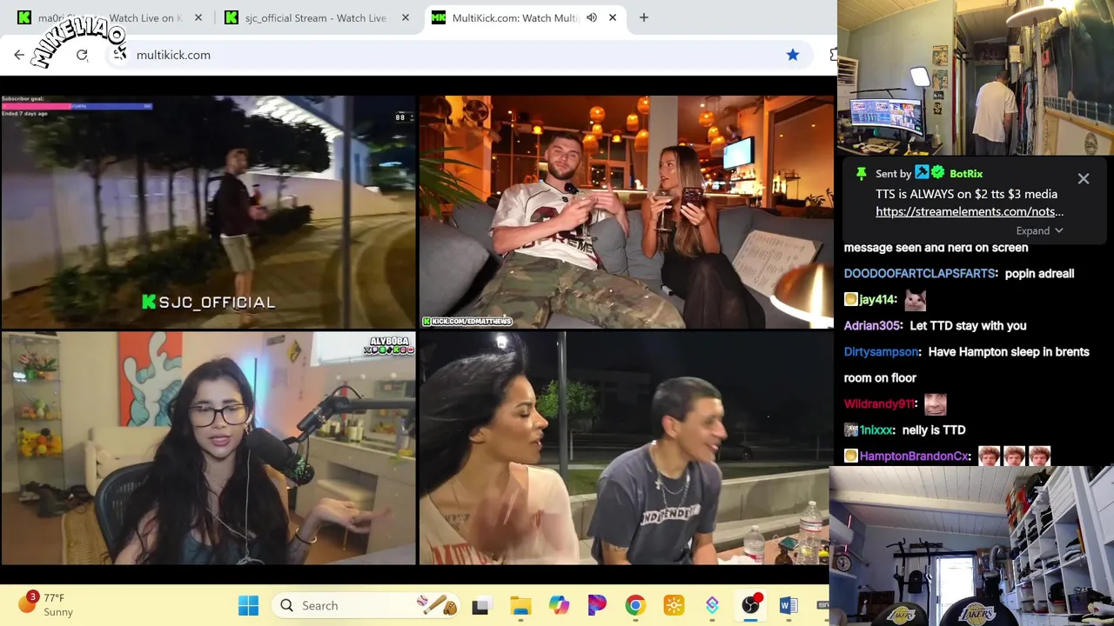Click username Wildrandy911 in chat
Viewport: 1114px width, 626px height.
(x=879, y=404)
